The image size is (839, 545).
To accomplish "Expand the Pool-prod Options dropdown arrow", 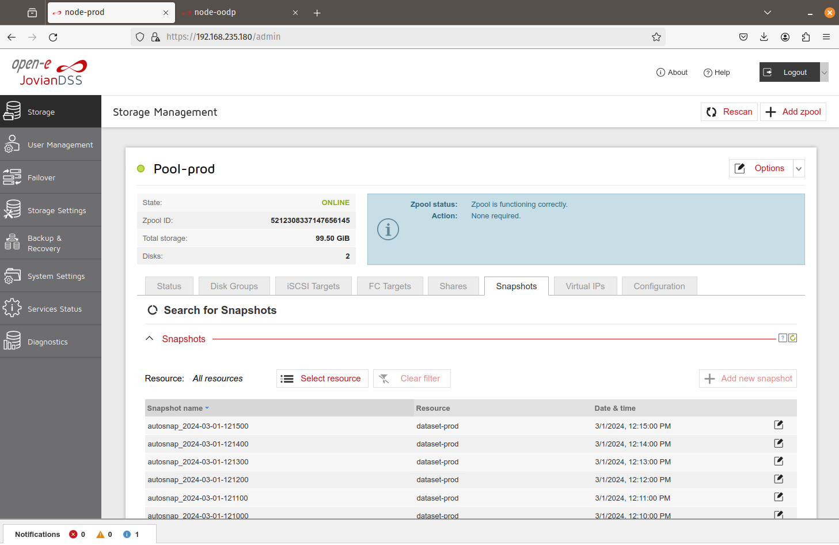I will pos(799,169).
